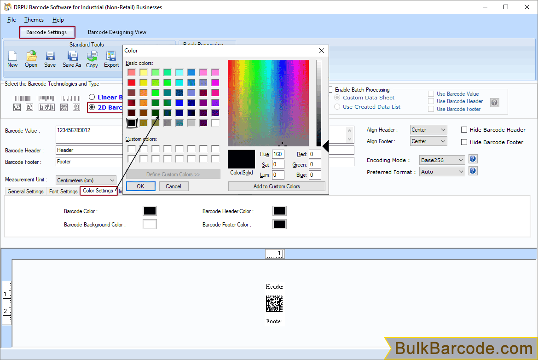The height and width of the screenshot is (360, 538).
Task: Click inside the color spectrum picker
Action: click(x=268, y=103)
